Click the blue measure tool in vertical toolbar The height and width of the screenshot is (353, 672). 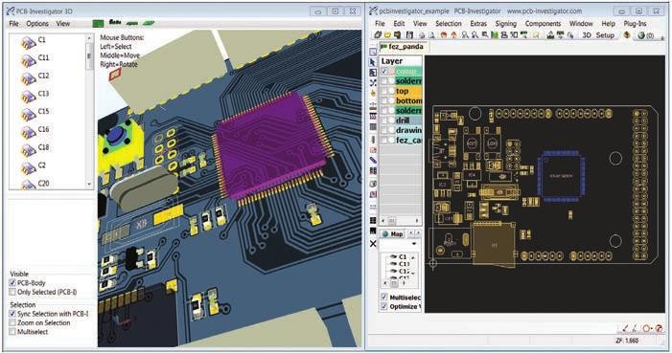coord(373,160)
